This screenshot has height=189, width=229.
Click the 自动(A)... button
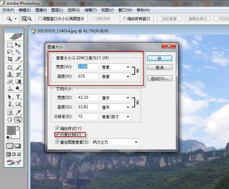(x=160, y=79)
